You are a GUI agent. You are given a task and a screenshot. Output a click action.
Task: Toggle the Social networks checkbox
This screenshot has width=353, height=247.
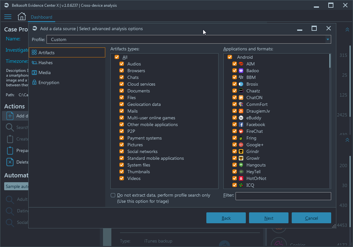pos(122,151)
